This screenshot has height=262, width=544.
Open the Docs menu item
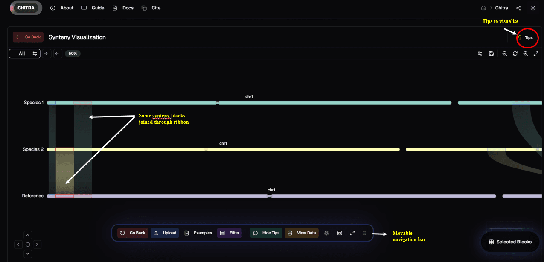coord(123,8)
